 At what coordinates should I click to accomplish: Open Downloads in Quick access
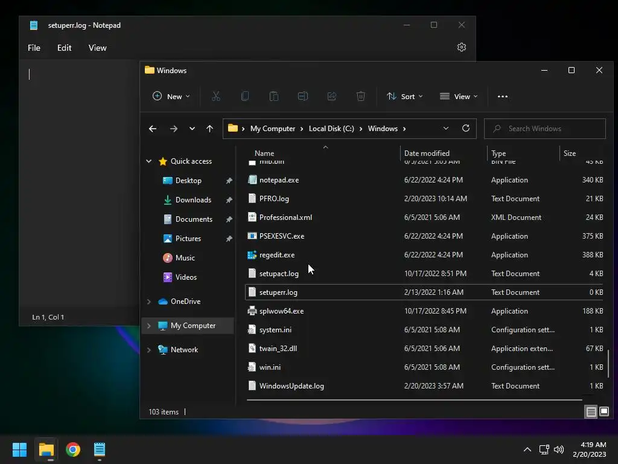(x=193, y=199)
